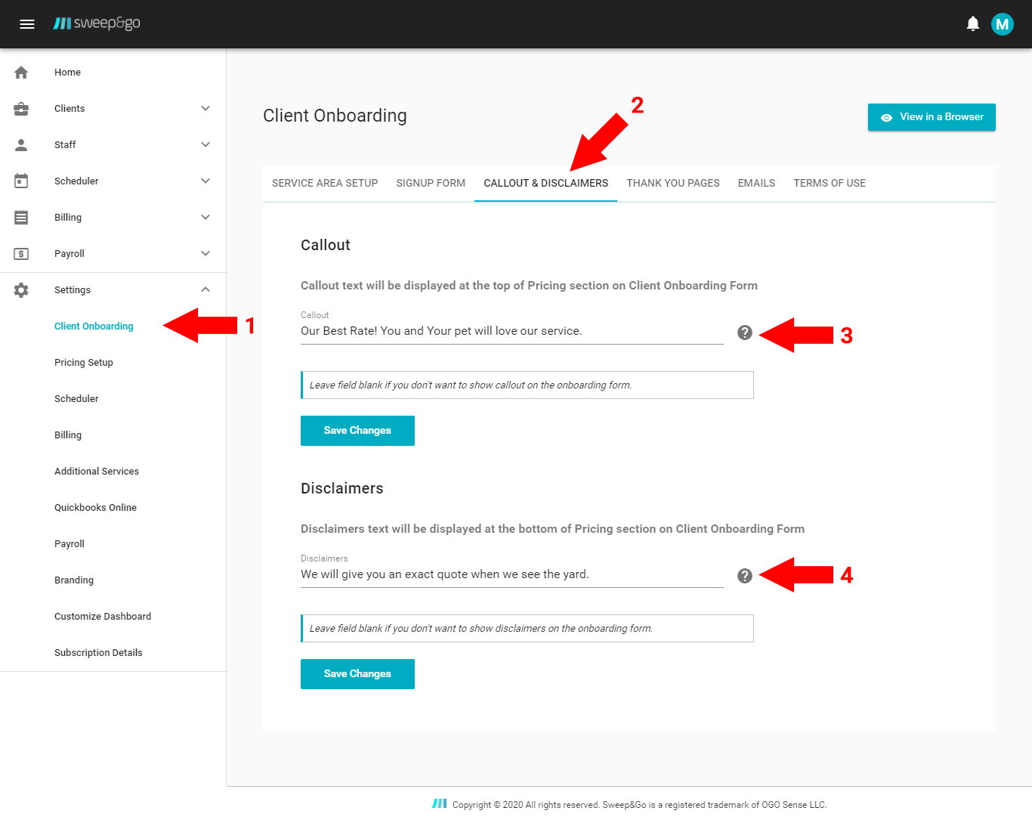Expand the Clients menu chevron
This screenshot has height=823, width=1032.
tap(205, 109)
